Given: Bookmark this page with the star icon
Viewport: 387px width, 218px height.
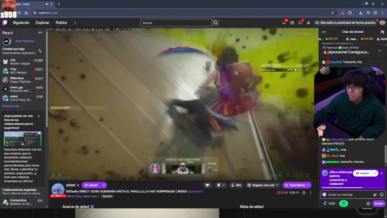Looking at the screenshot, I should (333, 13).
